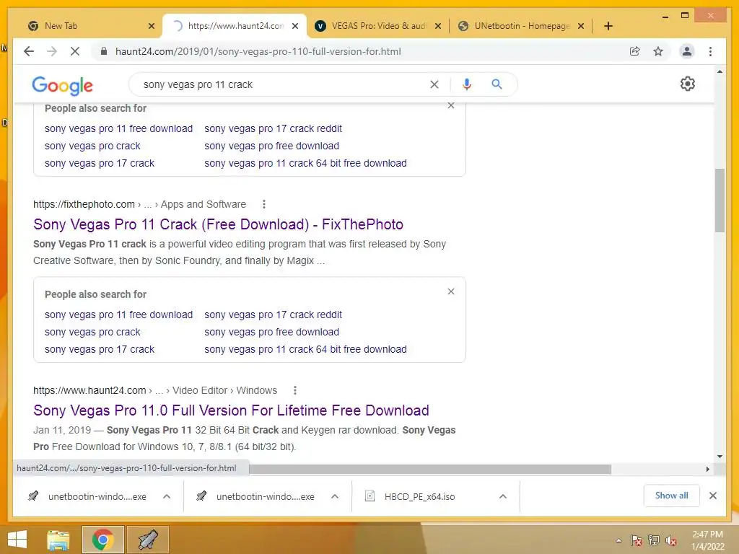739x554 pixels.
Task: Click https://www.haunt24.com breadcrumb text
Action: coord(89,390)
